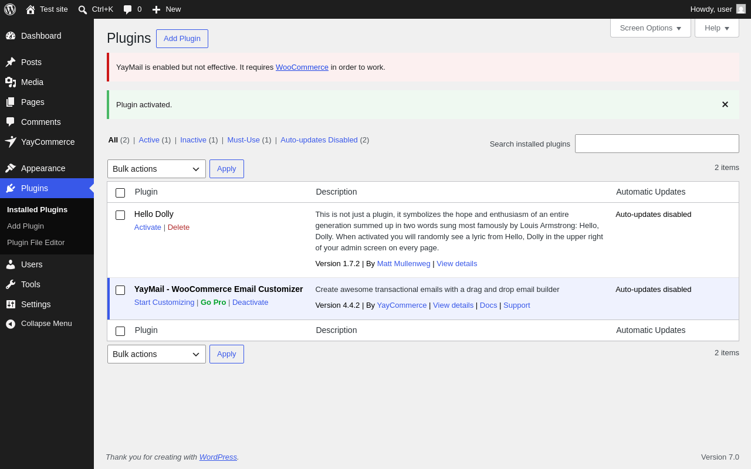751x469 pixels.
Task: Click the Comments speech bubble sidebar icon
Action: [11, 122]
